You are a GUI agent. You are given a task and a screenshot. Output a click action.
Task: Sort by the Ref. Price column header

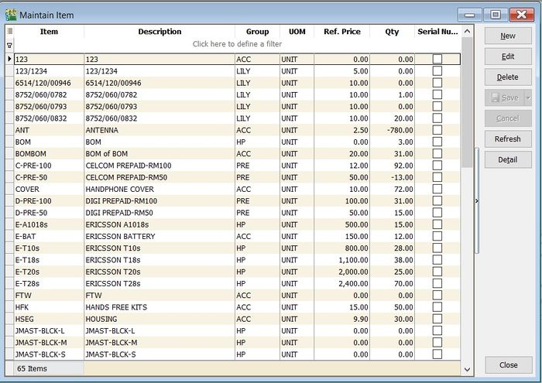pos(341,32)
